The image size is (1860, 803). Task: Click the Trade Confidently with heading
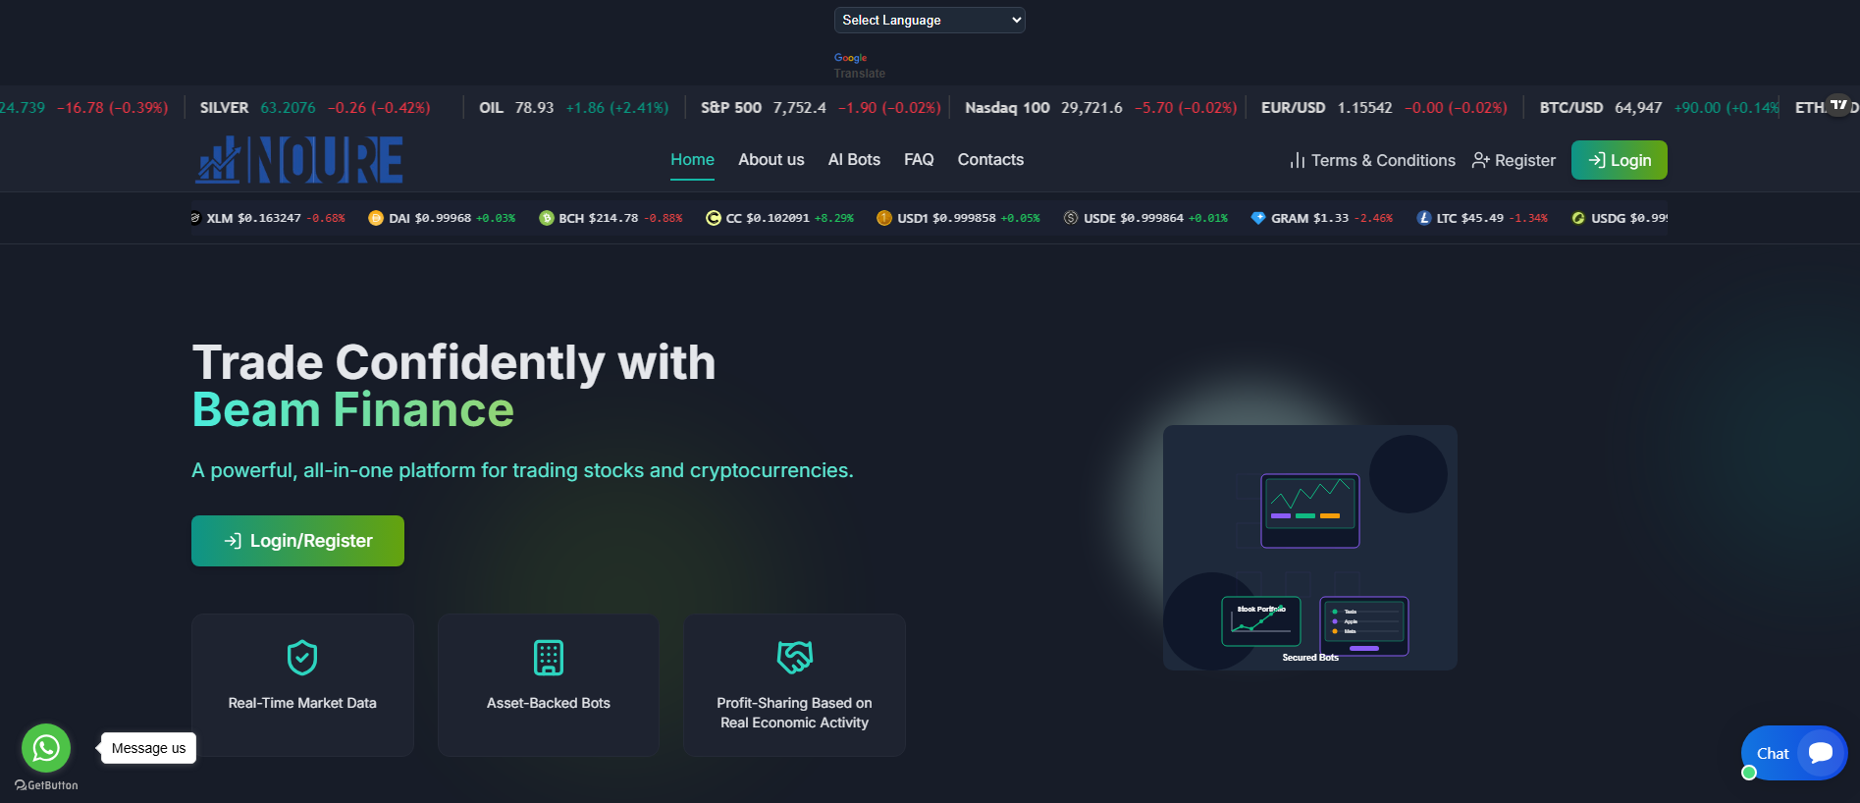[x=454, y=362]
